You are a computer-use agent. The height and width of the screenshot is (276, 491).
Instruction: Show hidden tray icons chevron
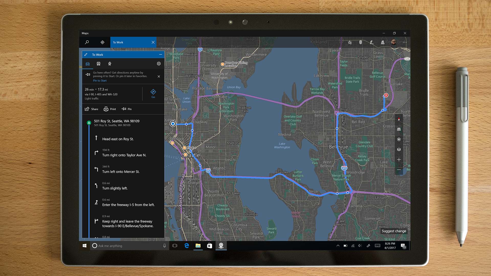338,246
